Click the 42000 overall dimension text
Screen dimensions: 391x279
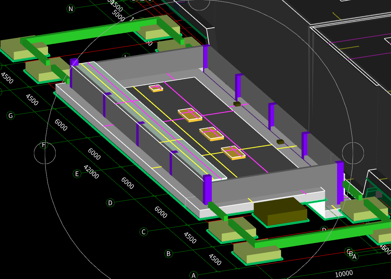pos(91,172)
